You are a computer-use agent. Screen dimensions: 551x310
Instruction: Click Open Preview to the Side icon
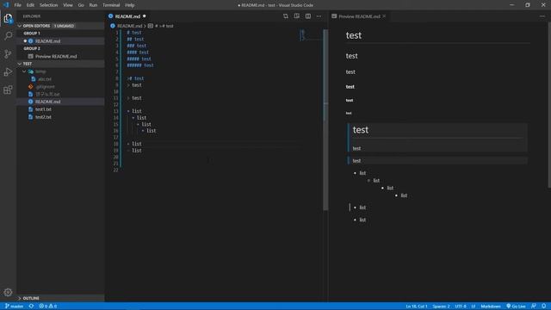click(297, 16)
